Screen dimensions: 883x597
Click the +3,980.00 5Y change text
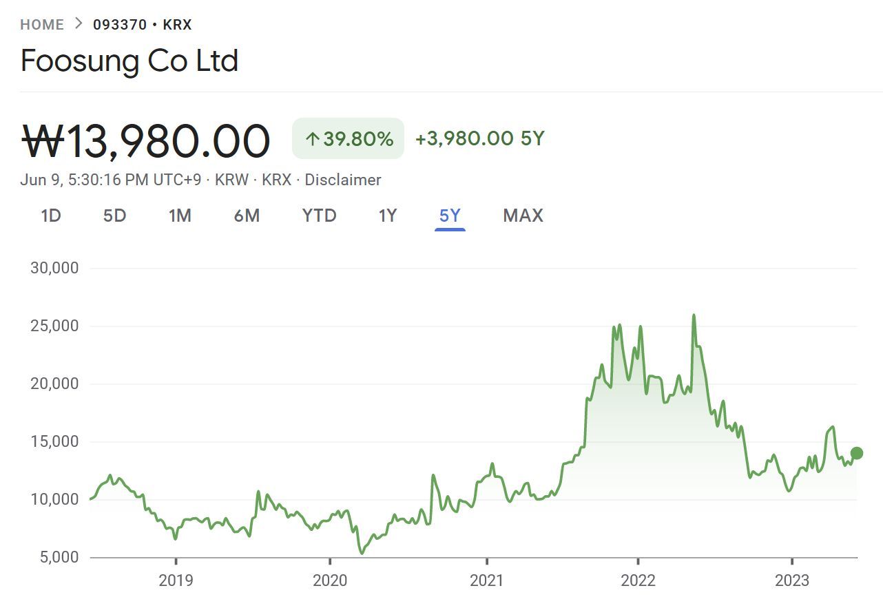pos(479,139)
